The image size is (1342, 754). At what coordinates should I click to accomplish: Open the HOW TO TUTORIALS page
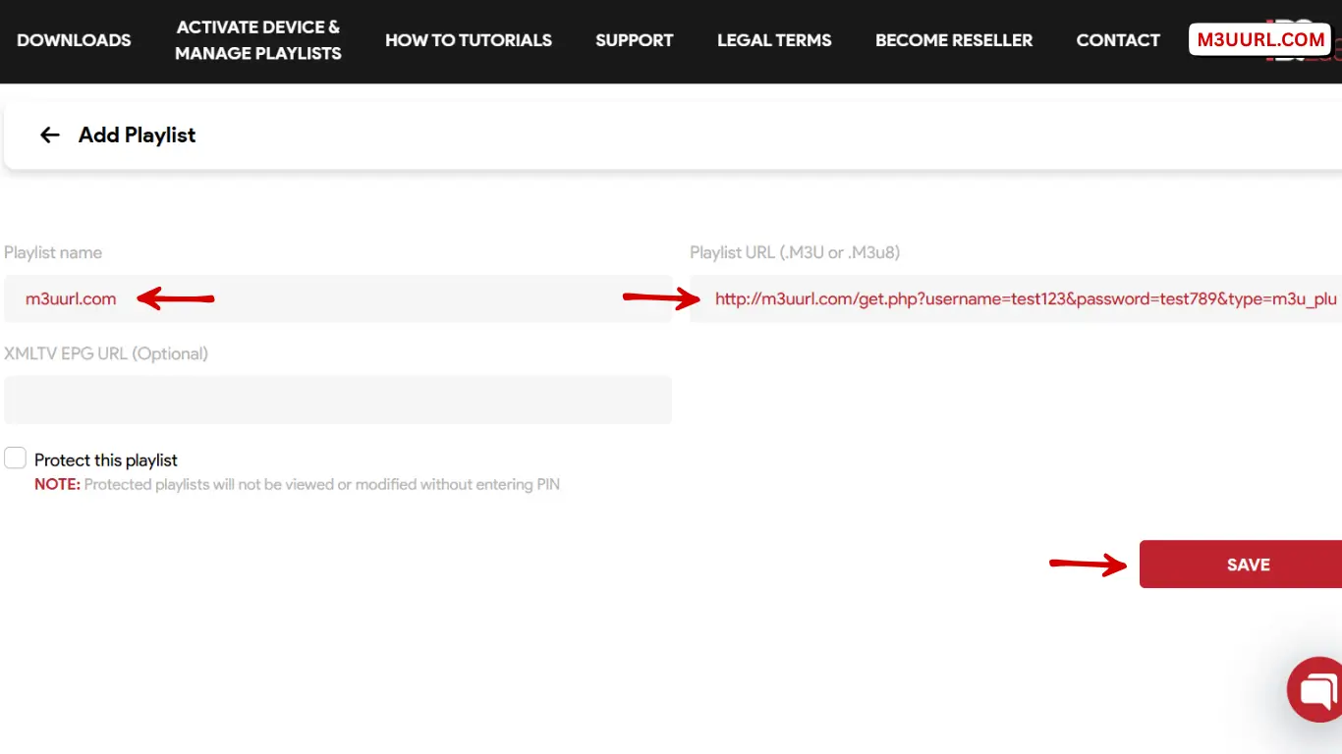point(469,40)
